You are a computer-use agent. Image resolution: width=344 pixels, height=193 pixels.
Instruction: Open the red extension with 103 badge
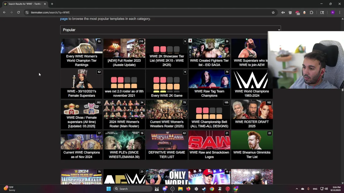pyautogui.click(x=297, y=12)
